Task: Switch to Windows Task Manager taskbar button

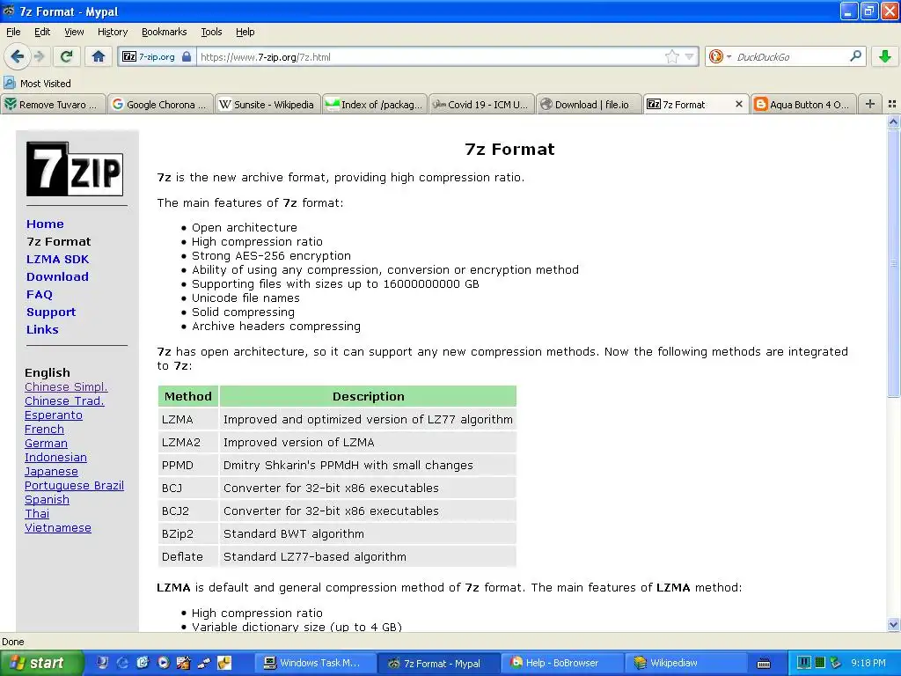Action: point(315,663)
